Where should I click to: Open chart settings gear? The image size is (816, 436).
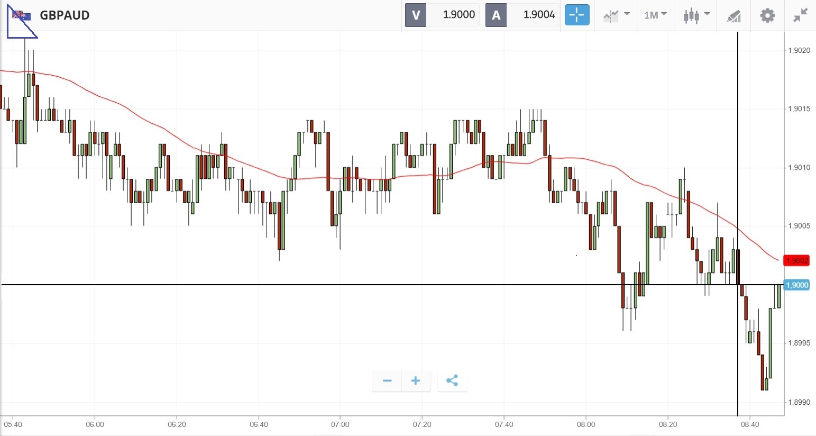[767, 15]
